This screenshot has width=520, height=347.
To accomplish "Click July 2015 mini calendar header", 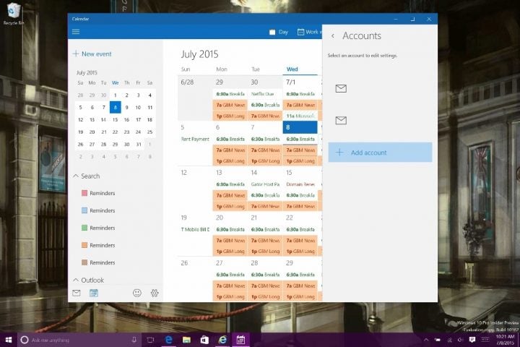I will [87, 72].
